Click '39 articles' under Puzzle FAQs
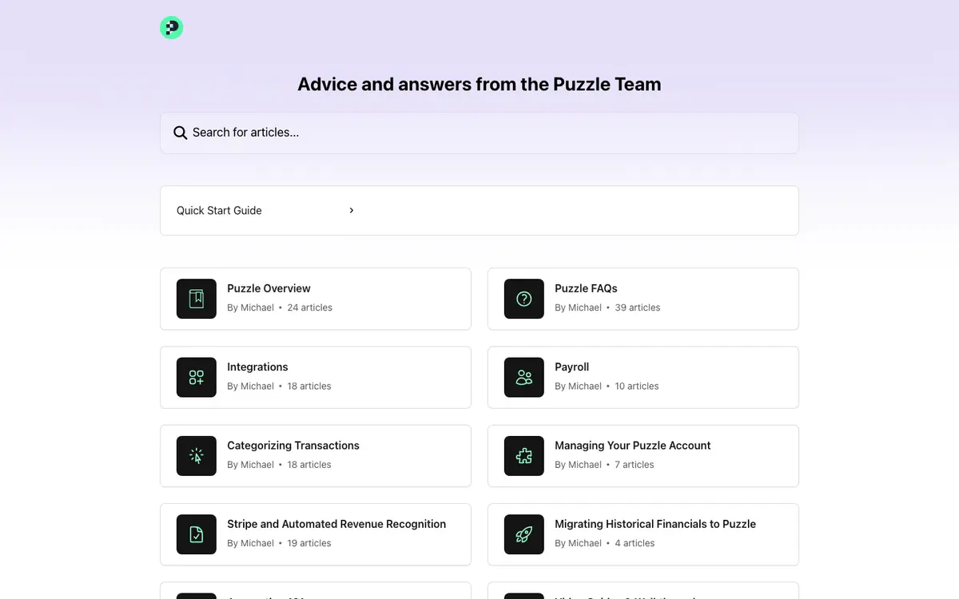Screen dimensions: 959x599 638,307
